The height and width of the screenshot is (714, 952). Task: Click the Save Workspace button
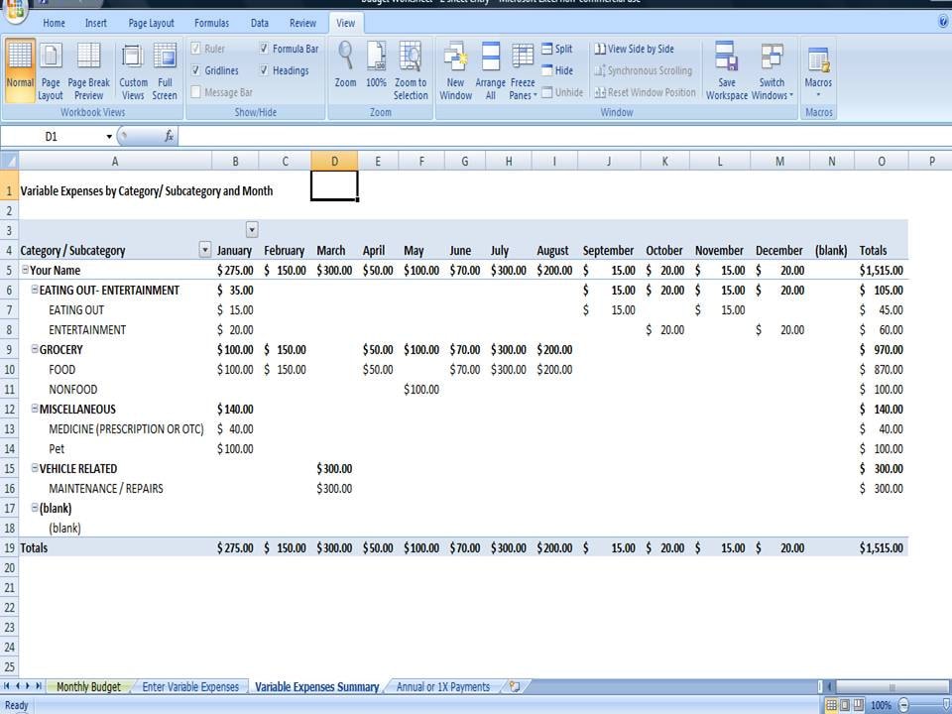coord(727,69)
